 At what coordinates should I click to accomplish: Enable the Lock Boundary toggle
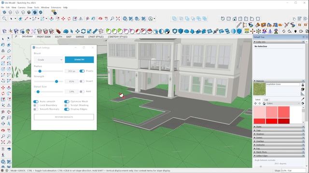pos(36,105)
